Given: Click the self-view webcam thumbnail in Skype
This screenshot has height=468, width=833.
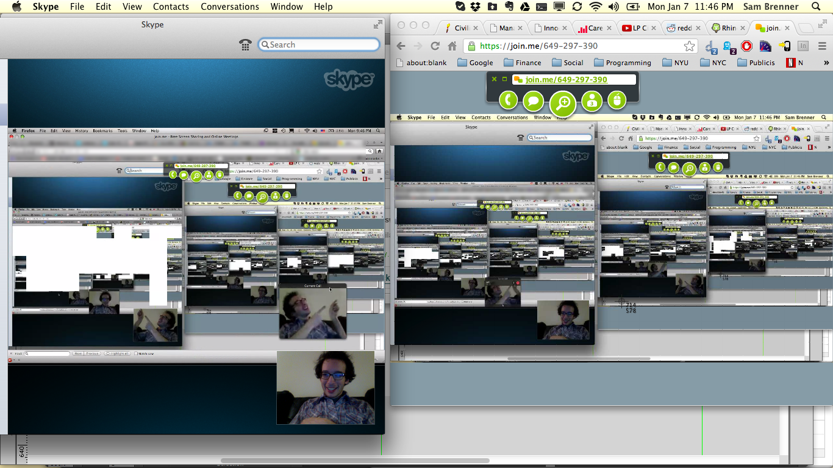Looking at the screenshot, I should click(x=326, y=387).
